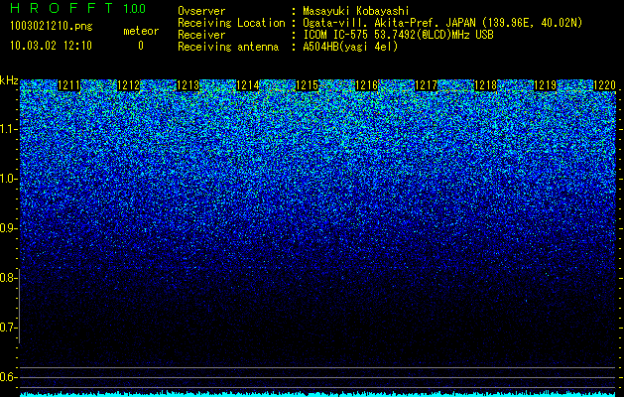This screenshot has height=397, width=624.
Task: Click the ICOM IC-575 53.7492 MHz USB text
Action: pos(398,35)
